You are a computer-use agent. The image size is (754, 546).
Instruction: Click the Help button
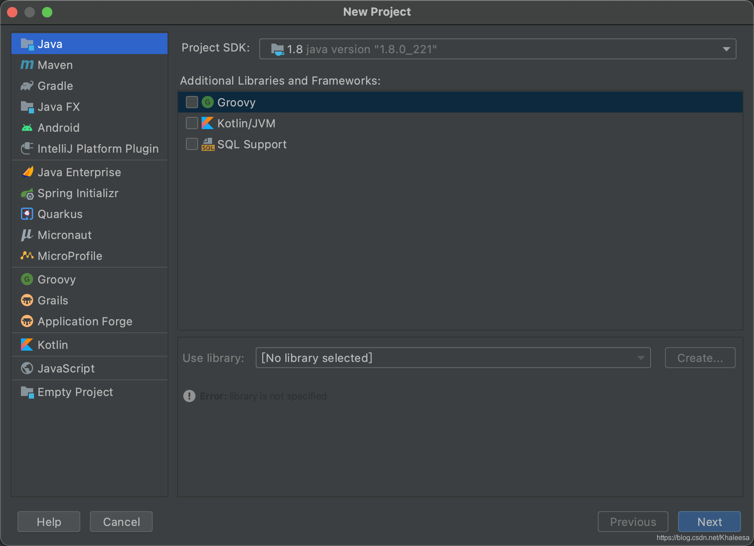click(x=49, y=522)
